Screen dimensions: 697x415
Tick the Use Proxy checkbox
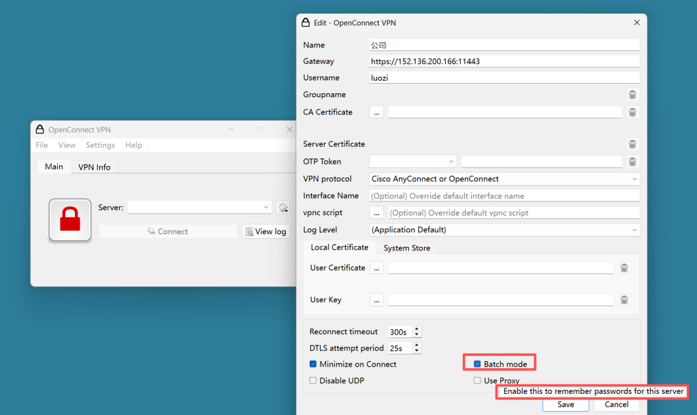[x=478, y=381]
